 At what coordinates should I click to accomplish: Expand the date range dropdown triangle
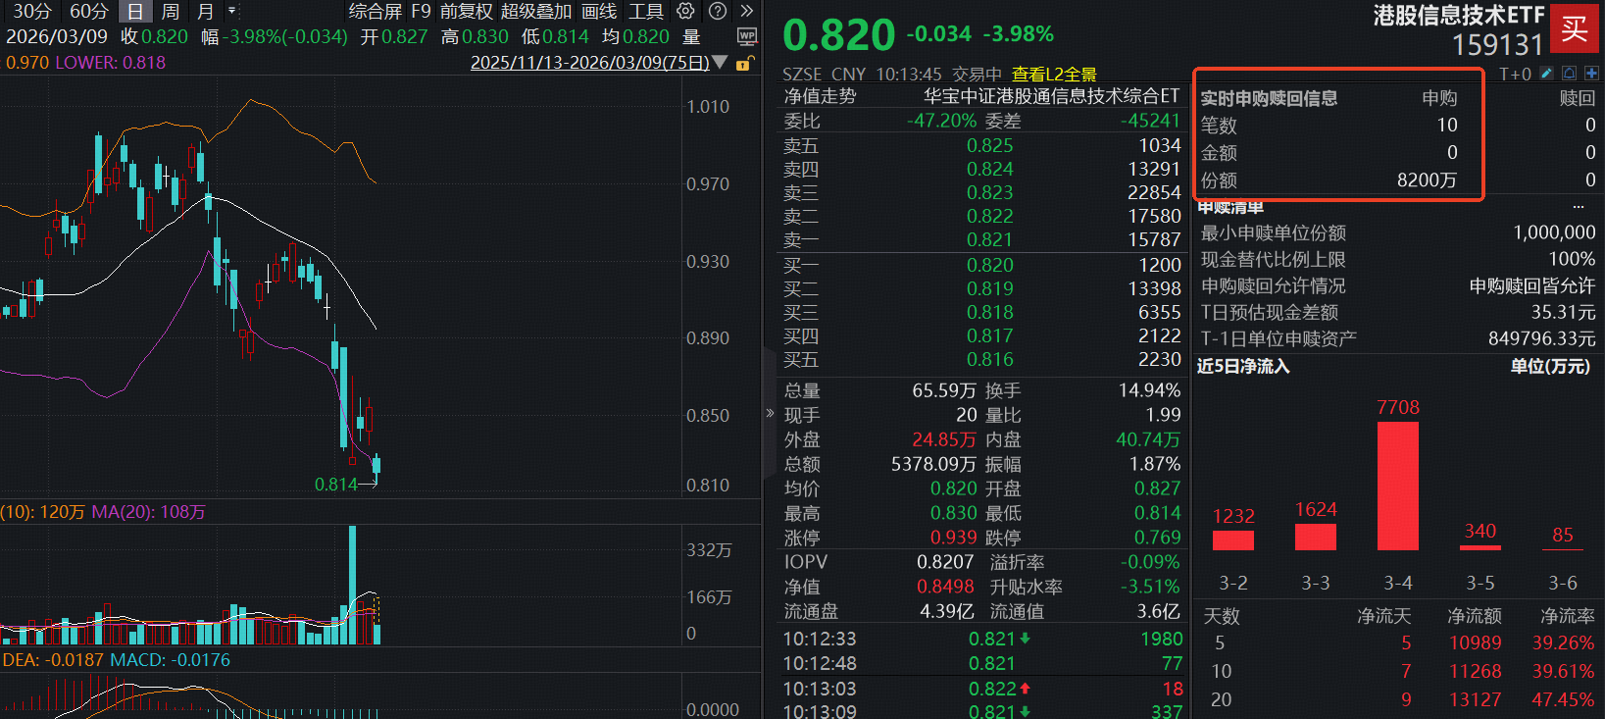click(721, 63)
